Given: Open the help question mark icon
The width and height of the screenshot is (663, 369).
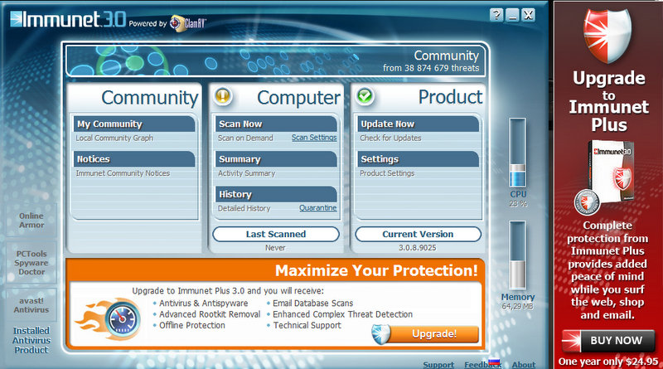Looking at the screenshot, I should (496, 15).
